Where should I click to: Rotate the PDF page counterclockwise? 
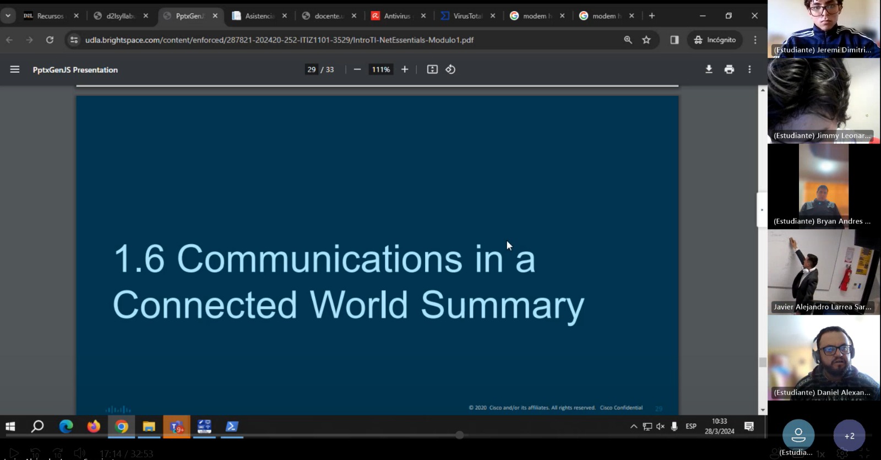pos(450,69)
